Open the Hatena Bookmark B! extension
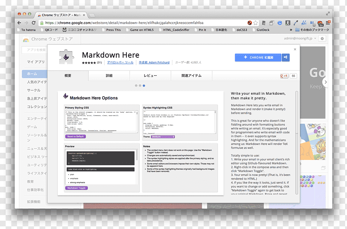The height and width of the screenshot is (229, 347). (x=312, y=23)
